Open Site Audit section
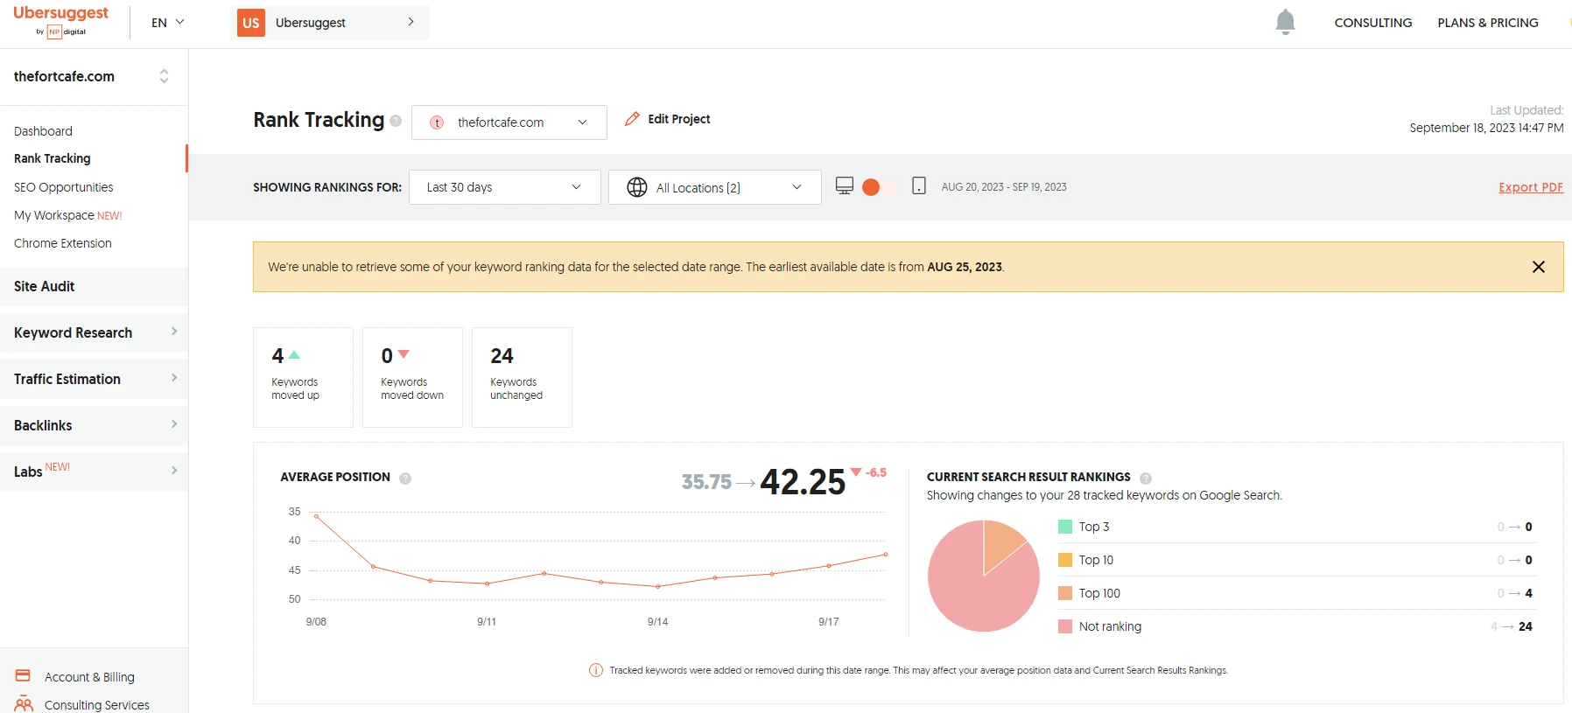Image resolution: width=1572 pixels, height=713 pixels. coord(94,286)
